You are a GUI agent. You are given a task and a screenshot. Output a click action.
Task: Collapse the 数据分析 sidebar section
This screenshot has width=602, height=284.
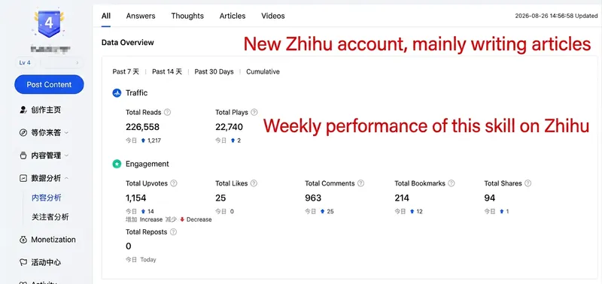[44, 178]
